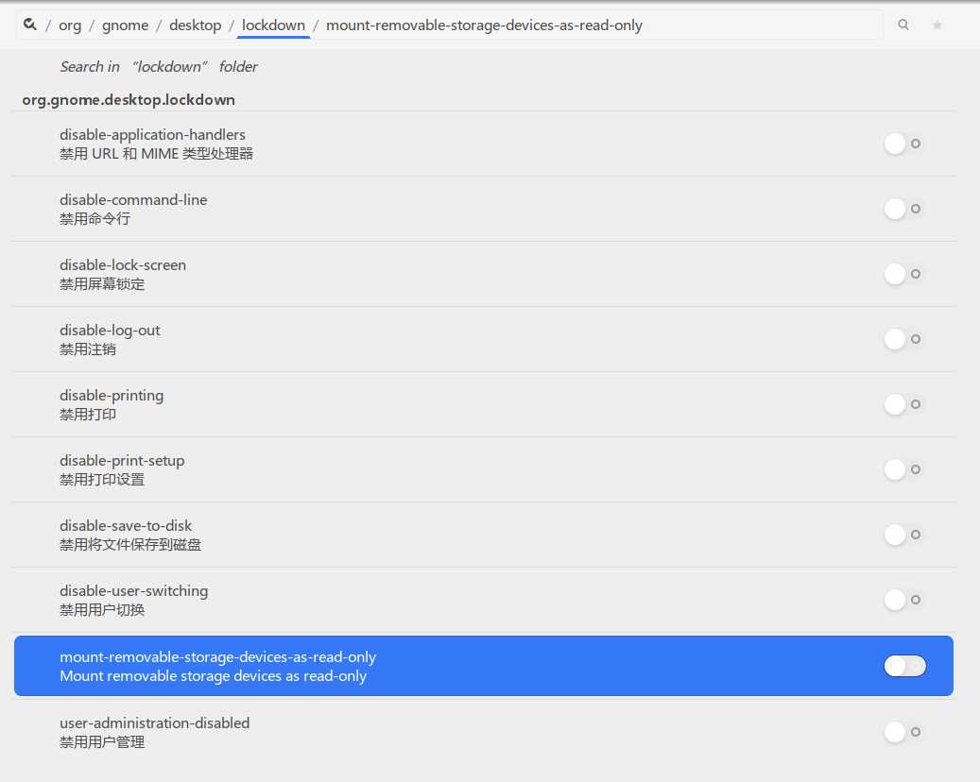Toggle mount-removable-storage-devices-as-read-only switch

click(904, 666)
